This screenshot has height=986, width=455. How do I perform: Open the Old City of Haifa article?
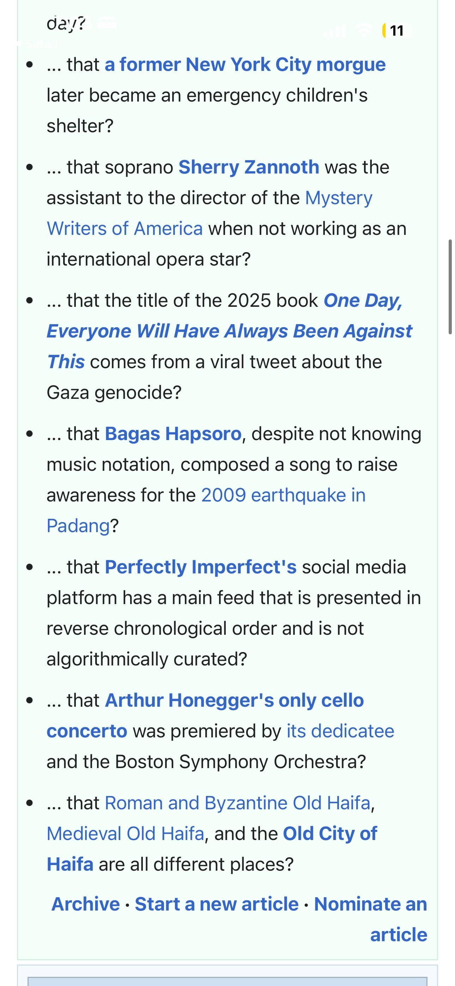tap(212, 848)
